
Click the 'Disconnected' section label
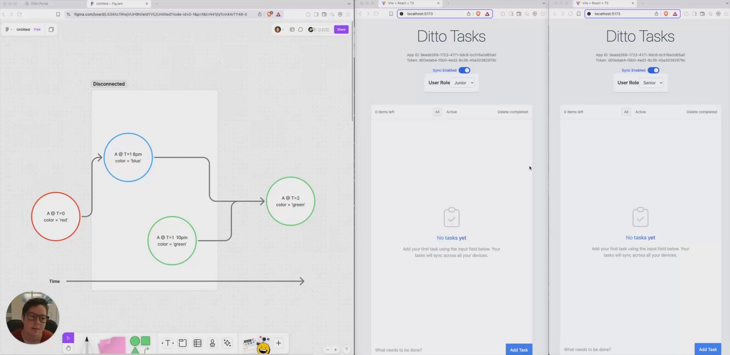[109, 84]
